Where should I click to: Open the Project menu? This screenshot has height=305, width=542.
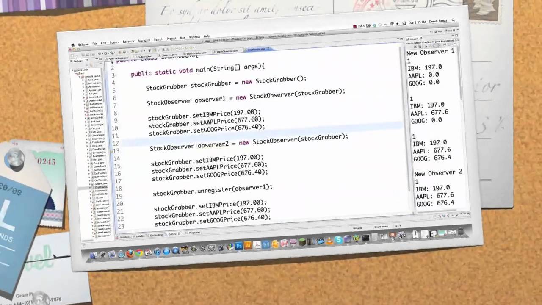point(171,39)
